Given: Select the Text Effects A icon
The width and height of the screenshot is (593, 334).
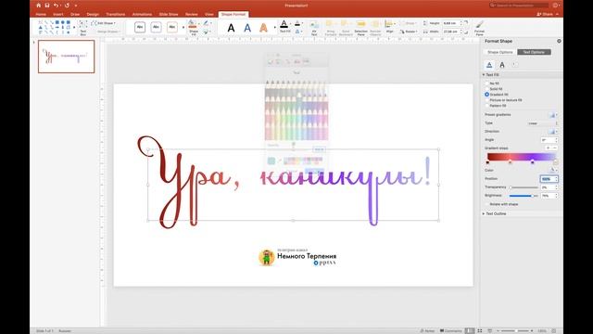Looking at the screenshot, I should (x=502, y=65).
